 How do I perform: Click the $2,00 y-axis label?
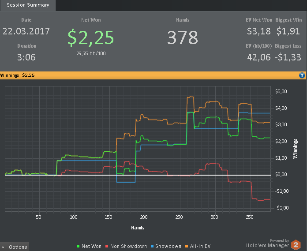point(281,141)
